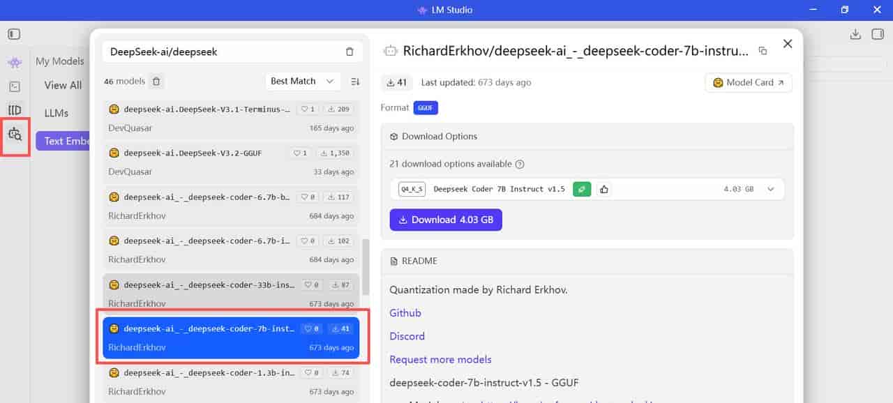Image resolution: width=893 pixels, height=403 pixels.
Task: Toggle the sort order icon beside Best Match
Action: coord(355,81)
